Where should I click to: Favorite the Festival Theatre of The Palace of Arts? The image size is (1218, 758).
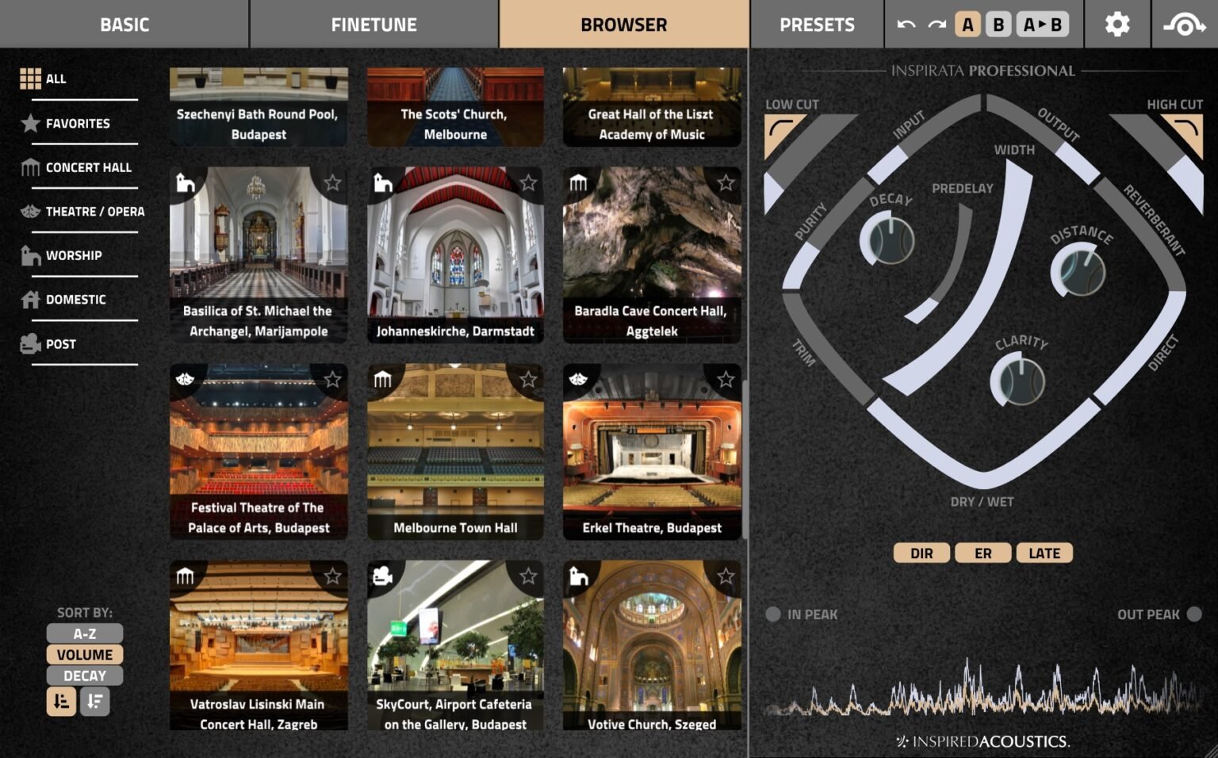[332, 380]
